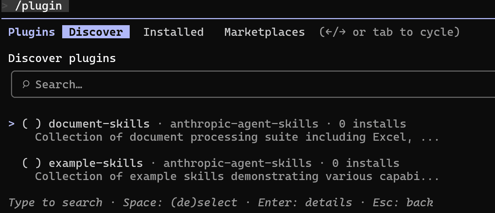Click the magnifier icon in search box
The image size is (495, 213).
coord(26,84)
